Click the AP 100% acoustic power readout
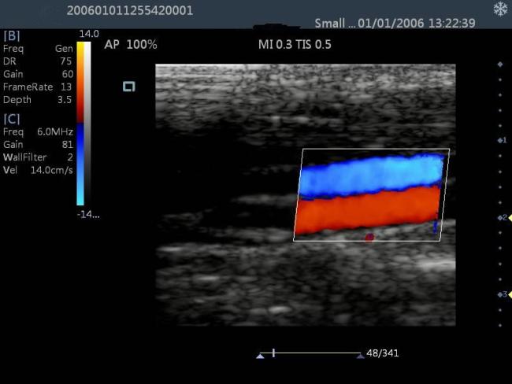 [x=131, y=45]
